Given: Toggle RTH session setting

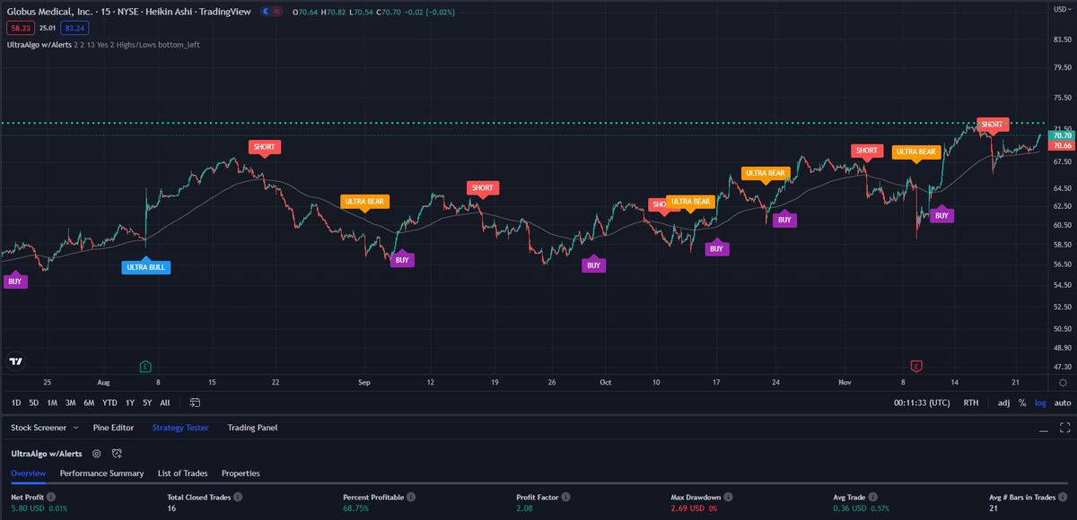Looking at the screenshot, I should pyautogui.click(x=971, y=403).
